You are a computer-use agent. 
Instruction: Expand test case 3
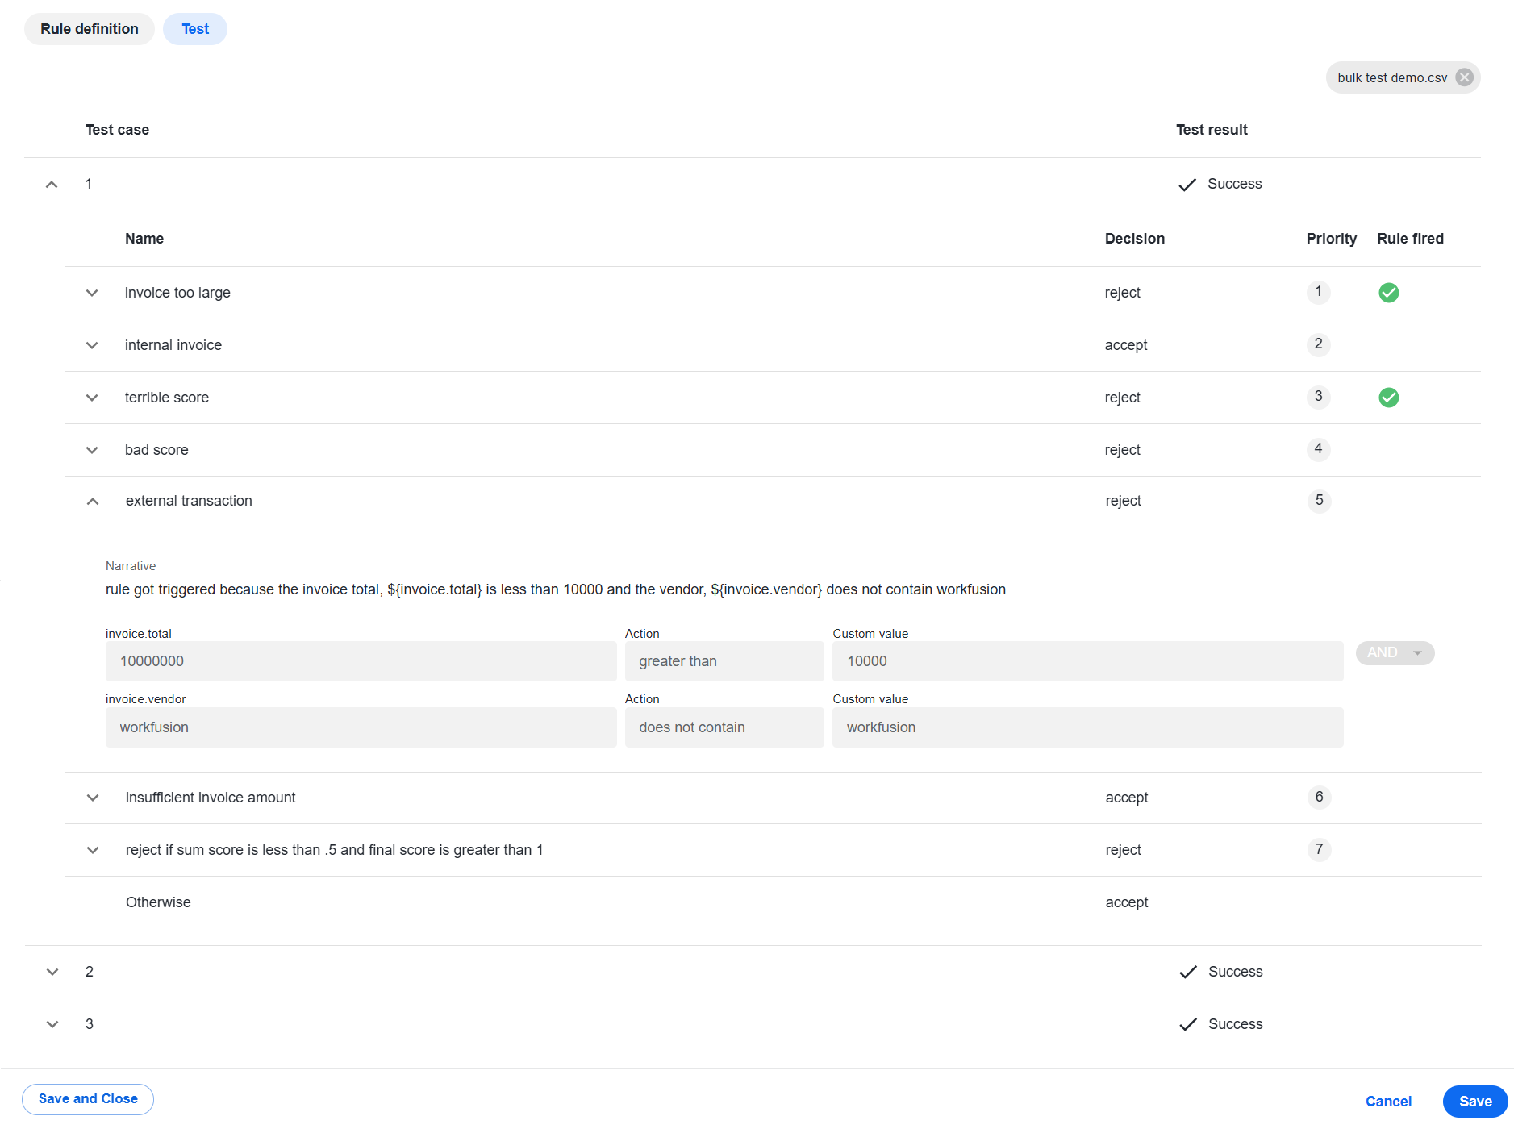point(52,1024)
